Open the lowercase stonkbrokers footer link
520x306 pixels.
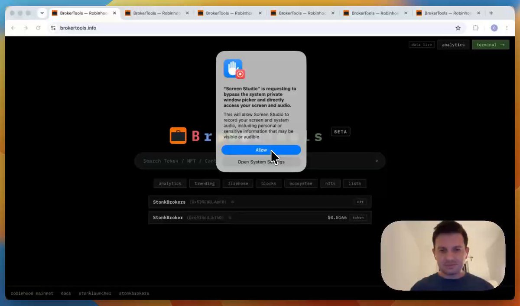134,293
